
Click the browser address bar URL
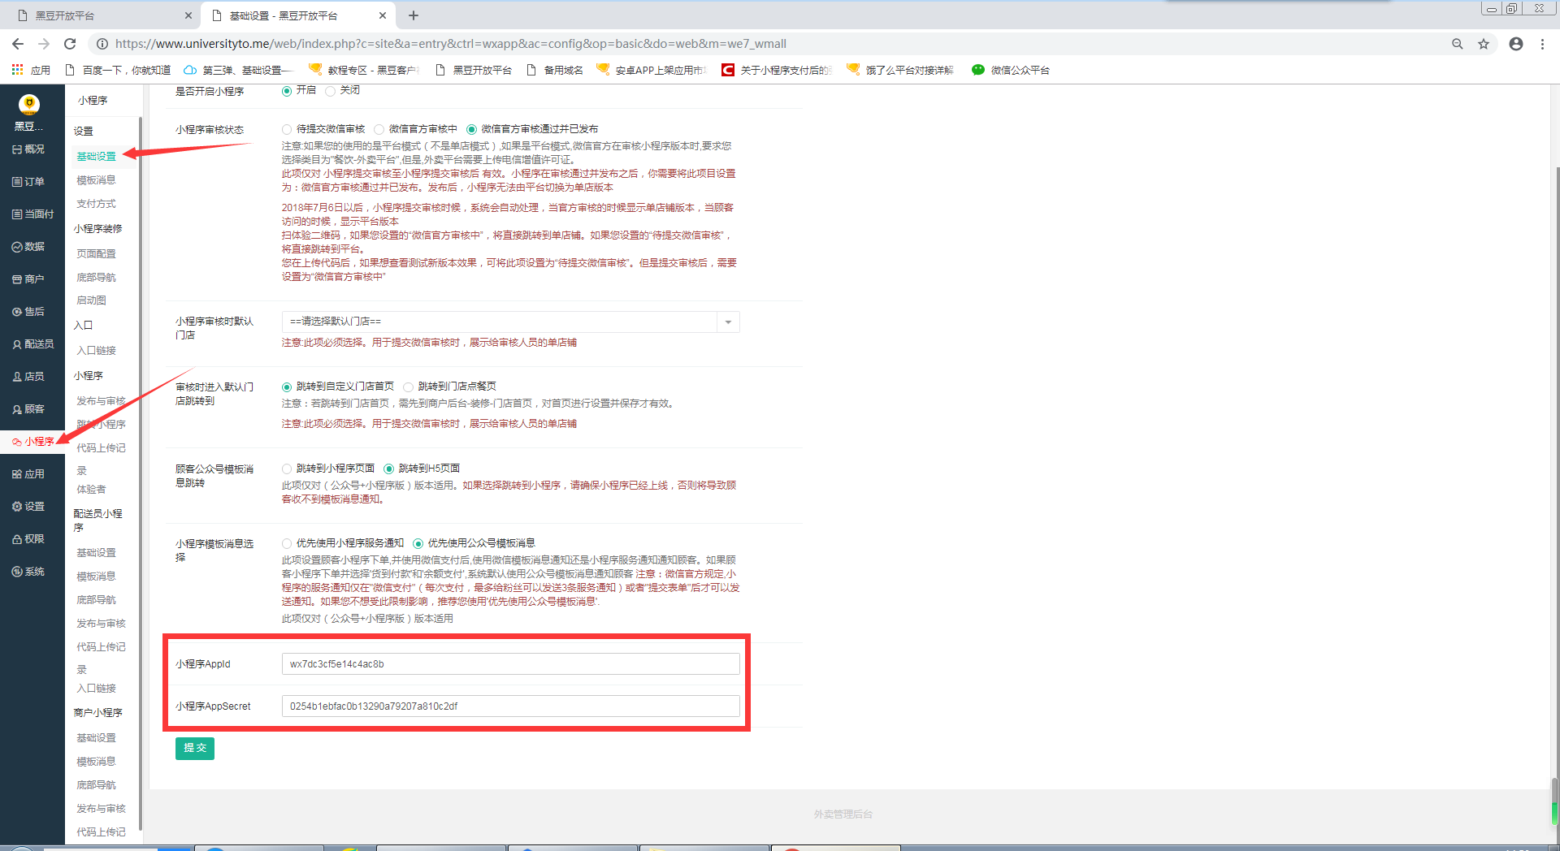click(451, 44)
